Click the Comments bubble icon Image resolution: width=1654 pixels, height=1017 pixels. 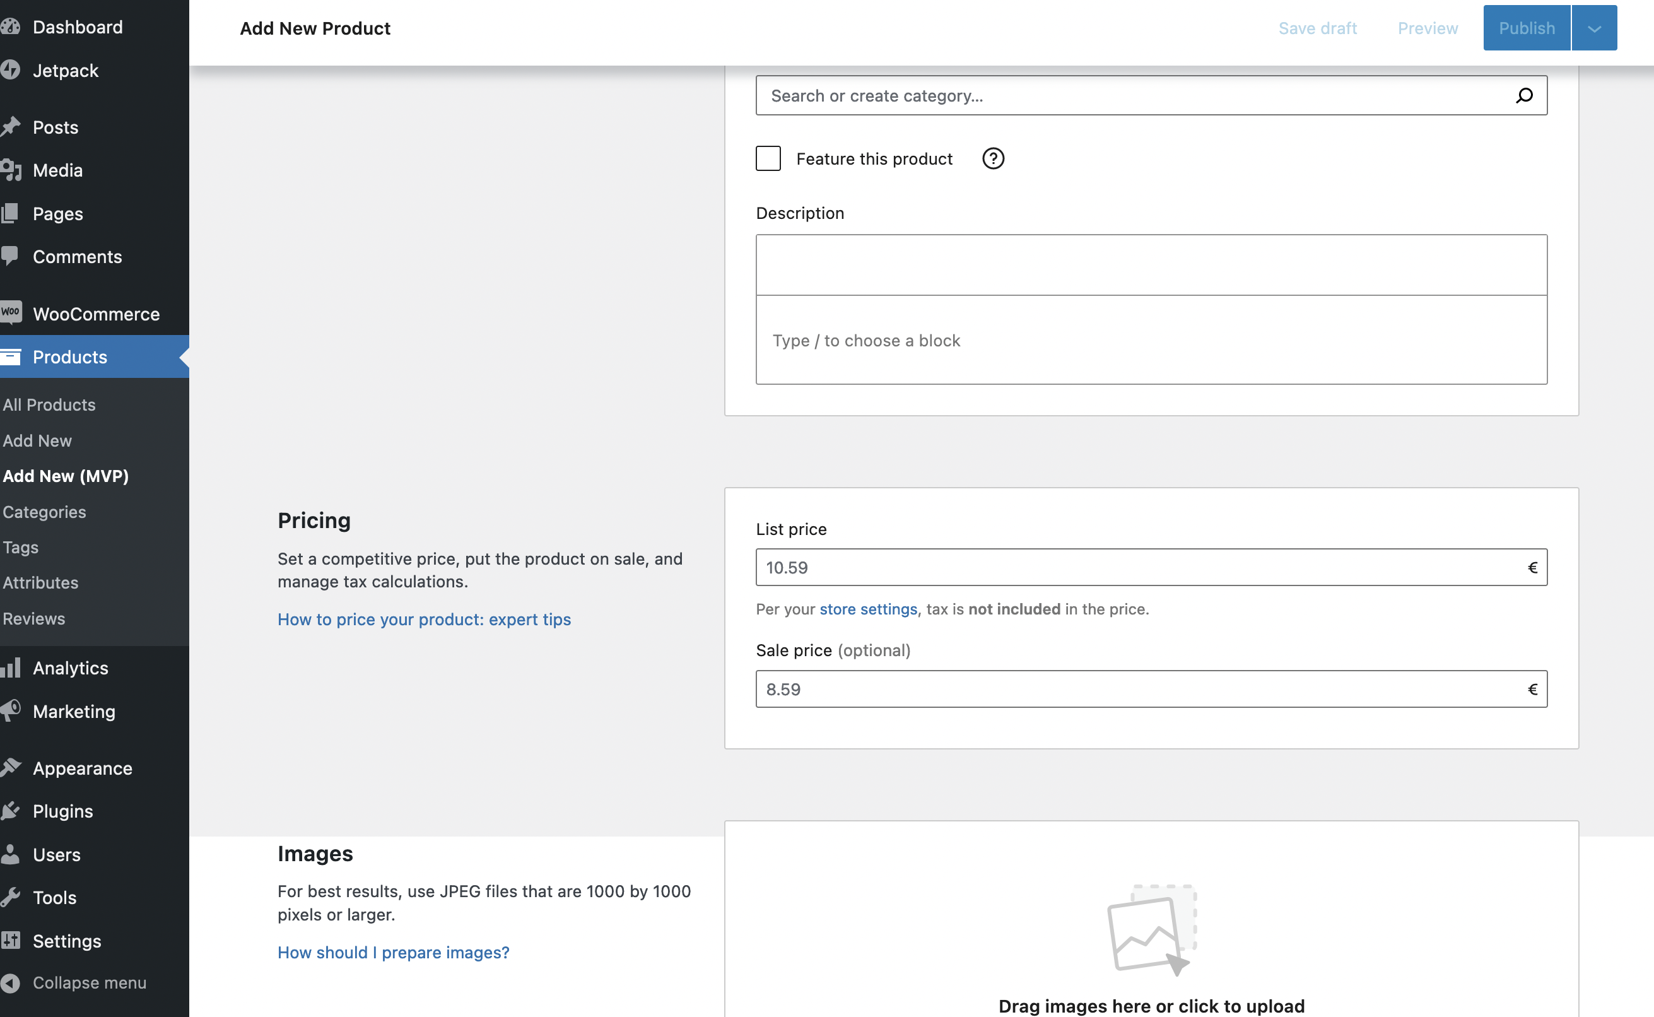click(11, 256)
